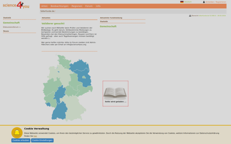Click the sitemap icon beside Übersicht
This screenshot has height=144, width=231.
[190, 16]
